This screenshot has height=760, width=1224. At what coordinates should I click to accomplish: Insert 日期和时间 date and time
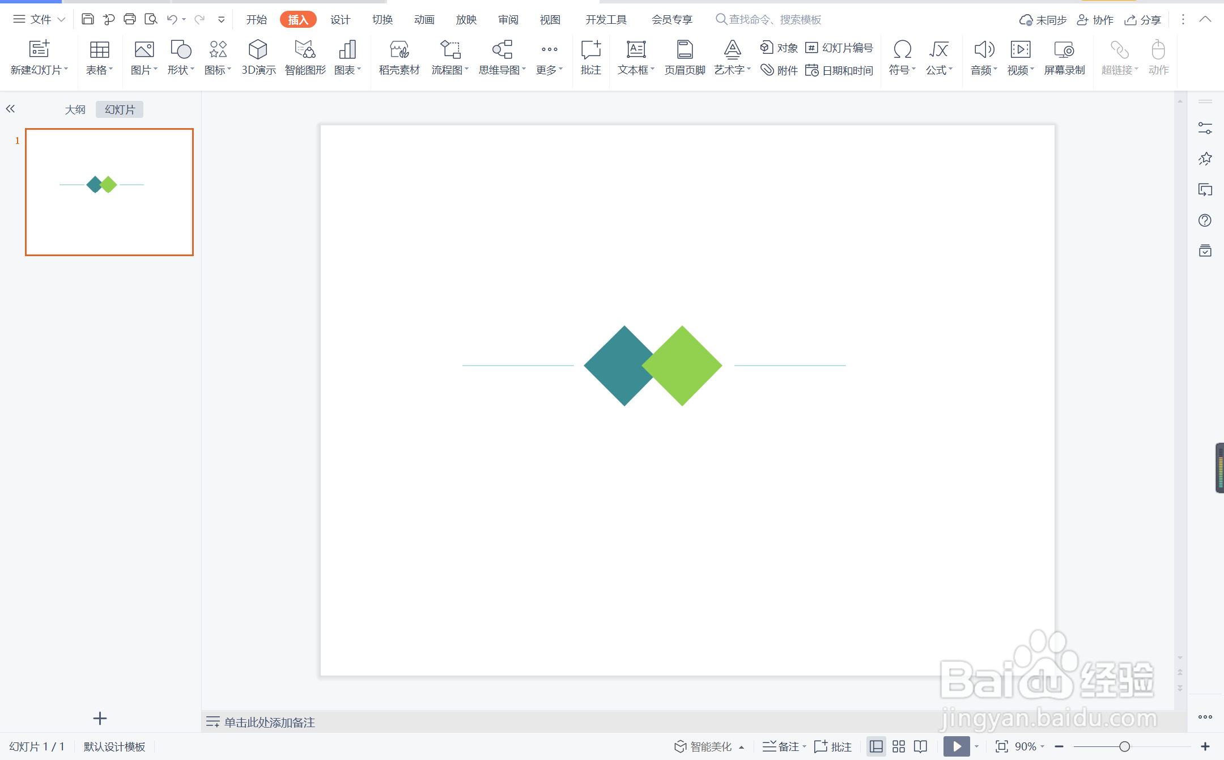click(x=839, y=70)
